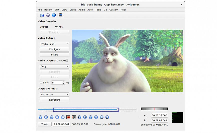The width and height of the screenshot is (217, 133).
Task: Open the Mkv Muxer output format dropdown
Action: pyautogui.click(x=54, y=95)
